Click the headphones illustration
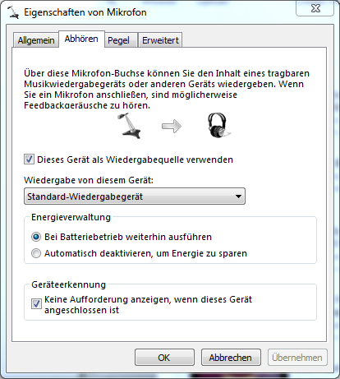This screenshot has height=379, width=340. [218, 126]
